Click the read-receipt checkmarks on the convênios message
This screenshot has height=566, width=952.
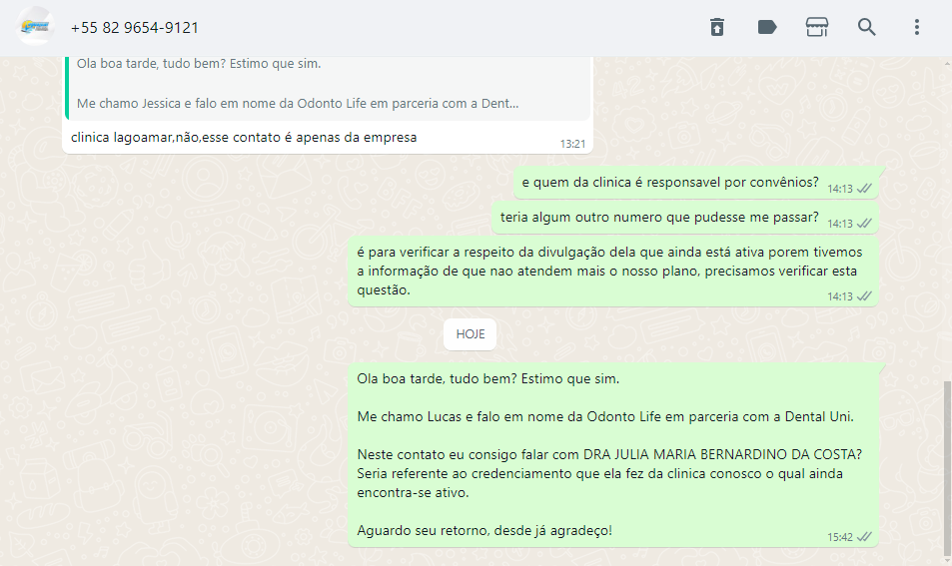pos(864,189)
